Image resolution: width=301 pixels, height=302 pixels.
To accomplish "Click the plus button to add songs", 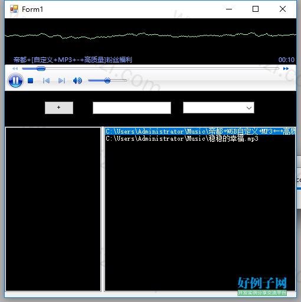I will point(59,108).
